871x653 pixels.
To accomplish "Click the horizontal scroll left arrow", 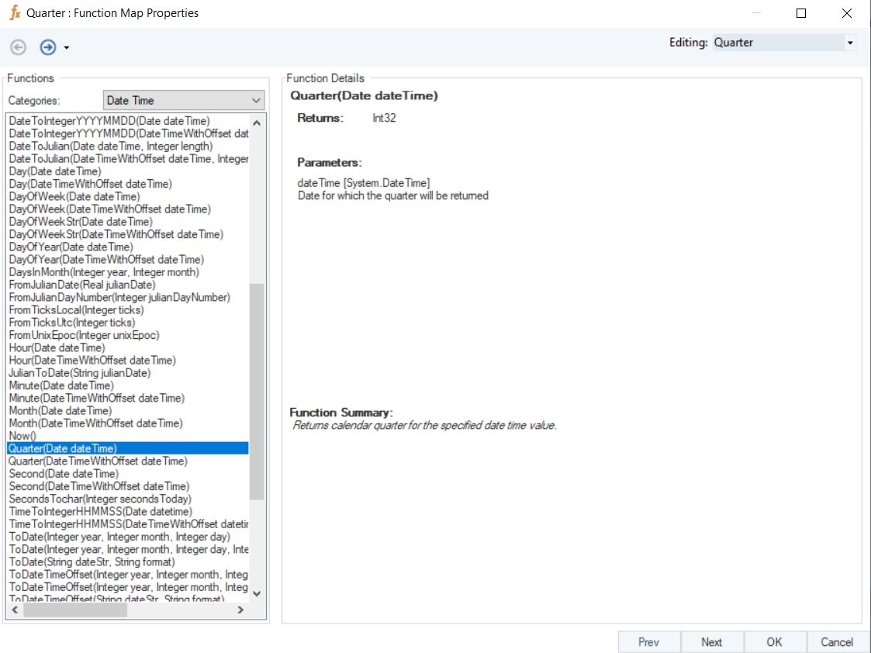I will pos(15,610).
